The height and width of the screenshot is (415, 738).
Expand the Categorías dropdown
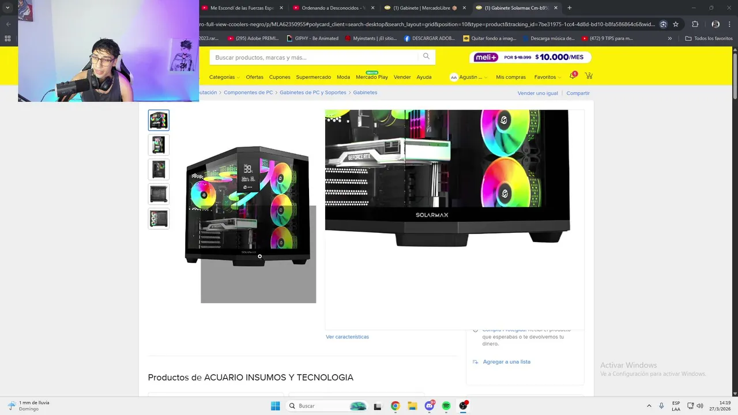tap(224, 77)
